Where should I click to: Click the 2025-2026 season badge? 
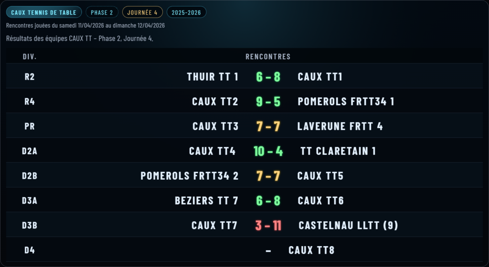(x=186, y=12)
